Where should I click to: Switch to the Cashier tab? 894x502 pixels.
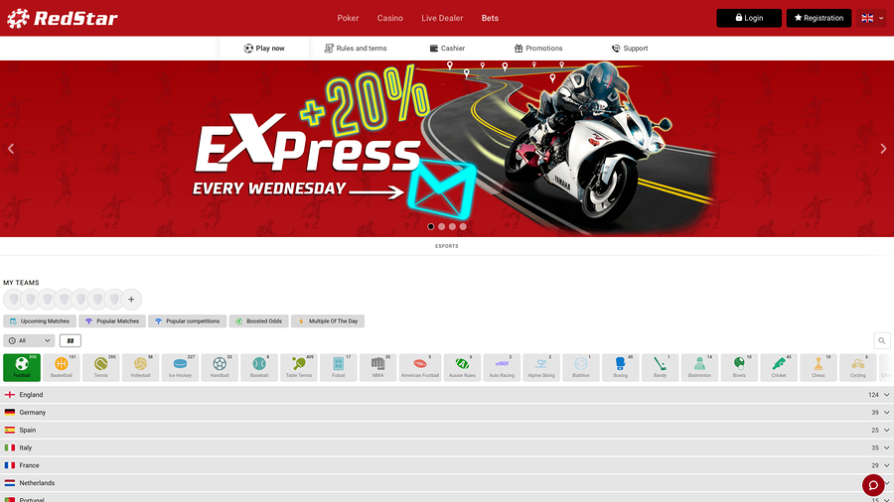[x=447, y=49]
